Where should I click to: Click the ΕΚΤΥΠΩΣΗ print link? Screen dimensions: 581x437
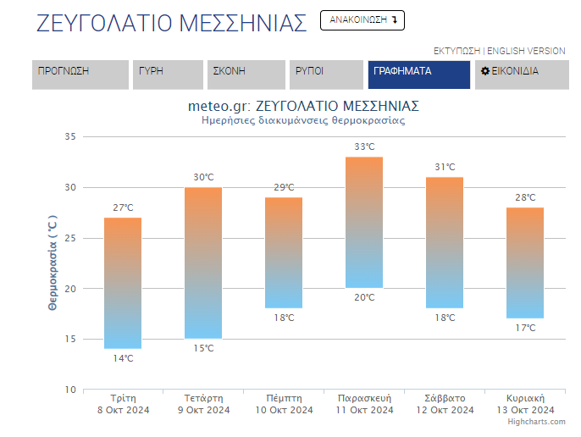pos(456,51)
